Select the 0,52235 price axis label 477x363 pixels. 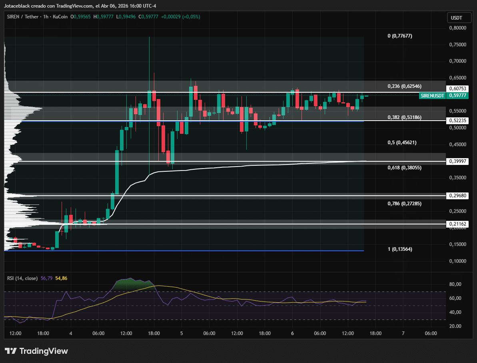(457, 121)
